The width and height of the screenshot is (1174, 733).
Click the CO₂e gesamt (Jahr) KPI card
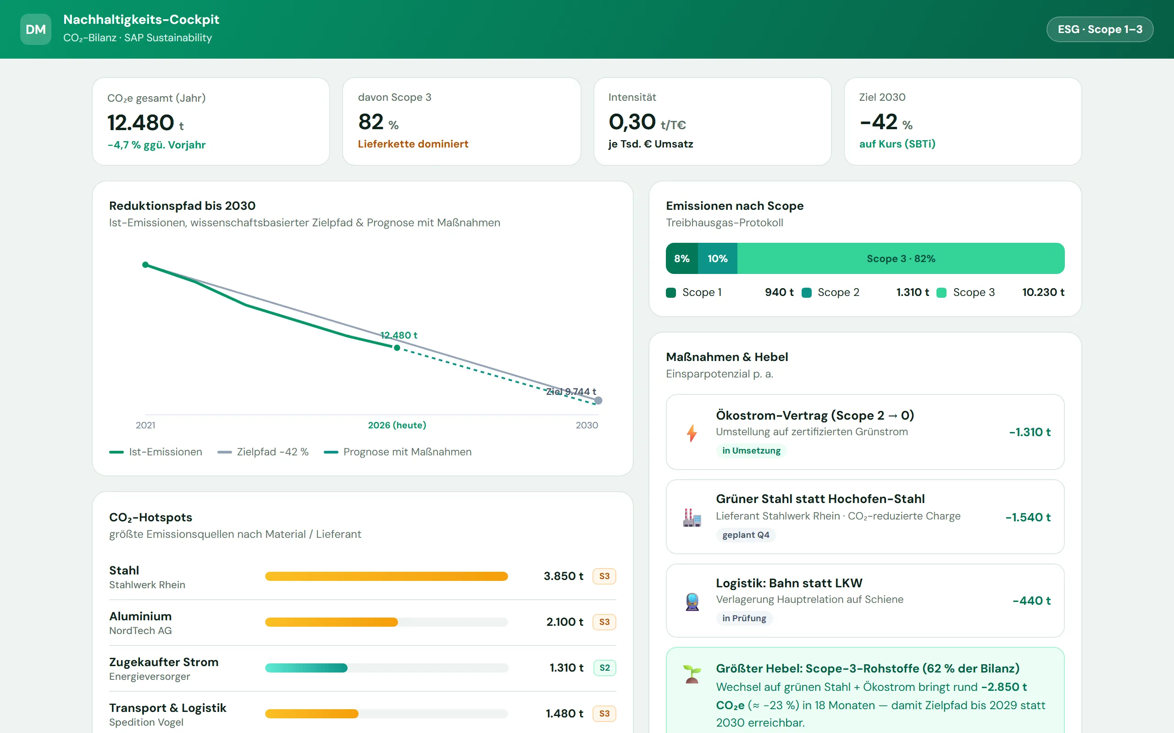click(210, 122)
